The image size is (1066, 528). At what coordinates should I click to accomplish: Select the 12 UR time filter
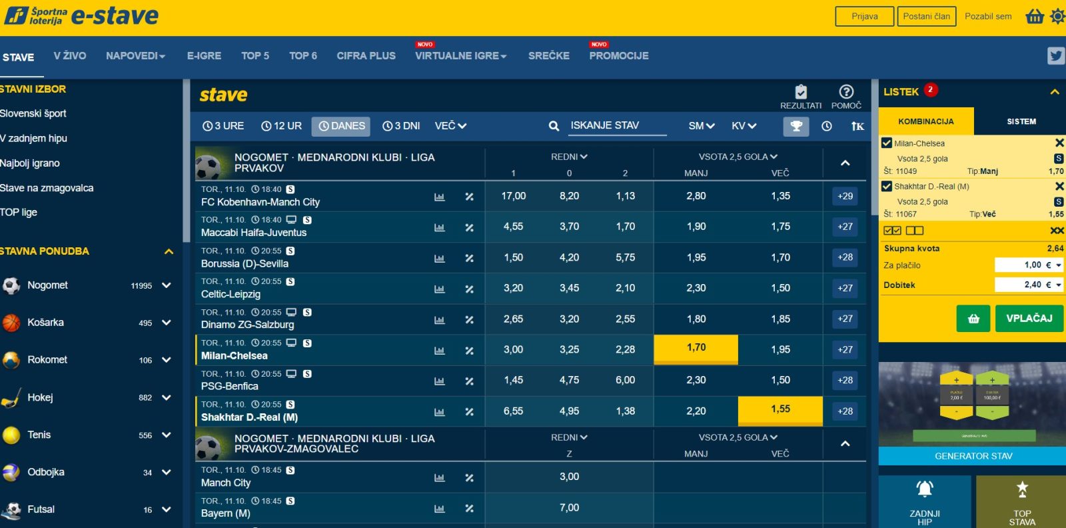pos(281,126)
